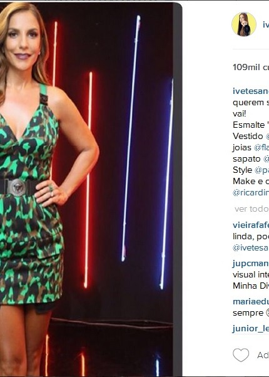Open the @fla mention after joias
269x377 pixels.
[x=261, y=147]
